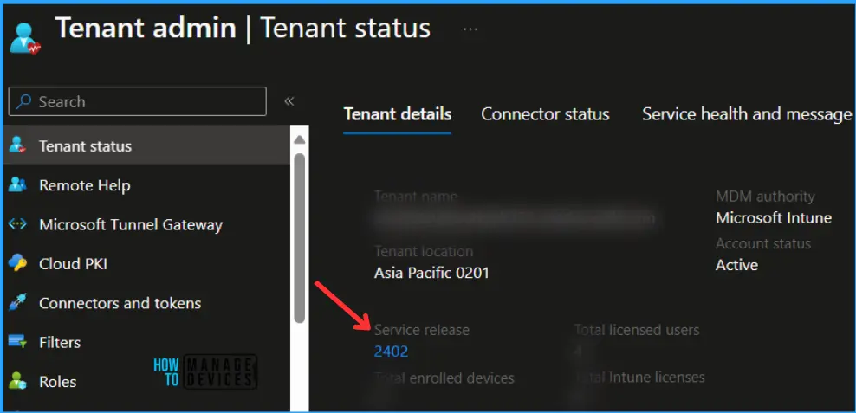Click the Cloud PKI key icon
Image resolution: width=856 pixels, height=413 pixels.
(x=17, y=264)
